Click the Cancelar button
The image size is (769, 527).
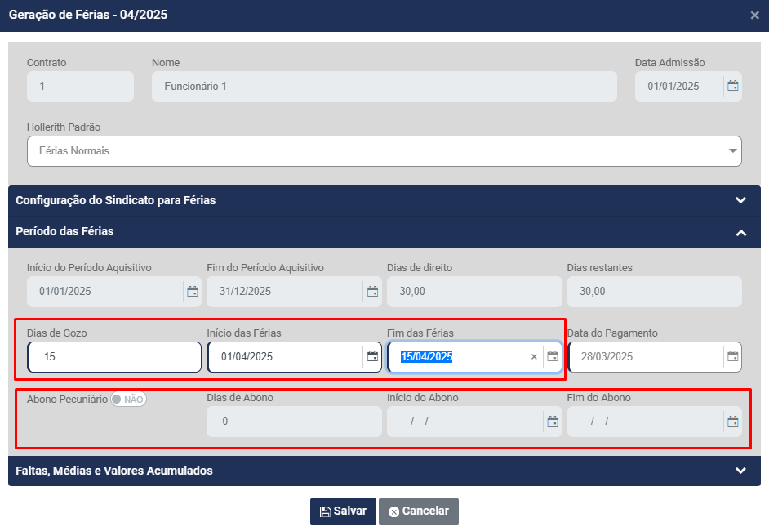418,511
